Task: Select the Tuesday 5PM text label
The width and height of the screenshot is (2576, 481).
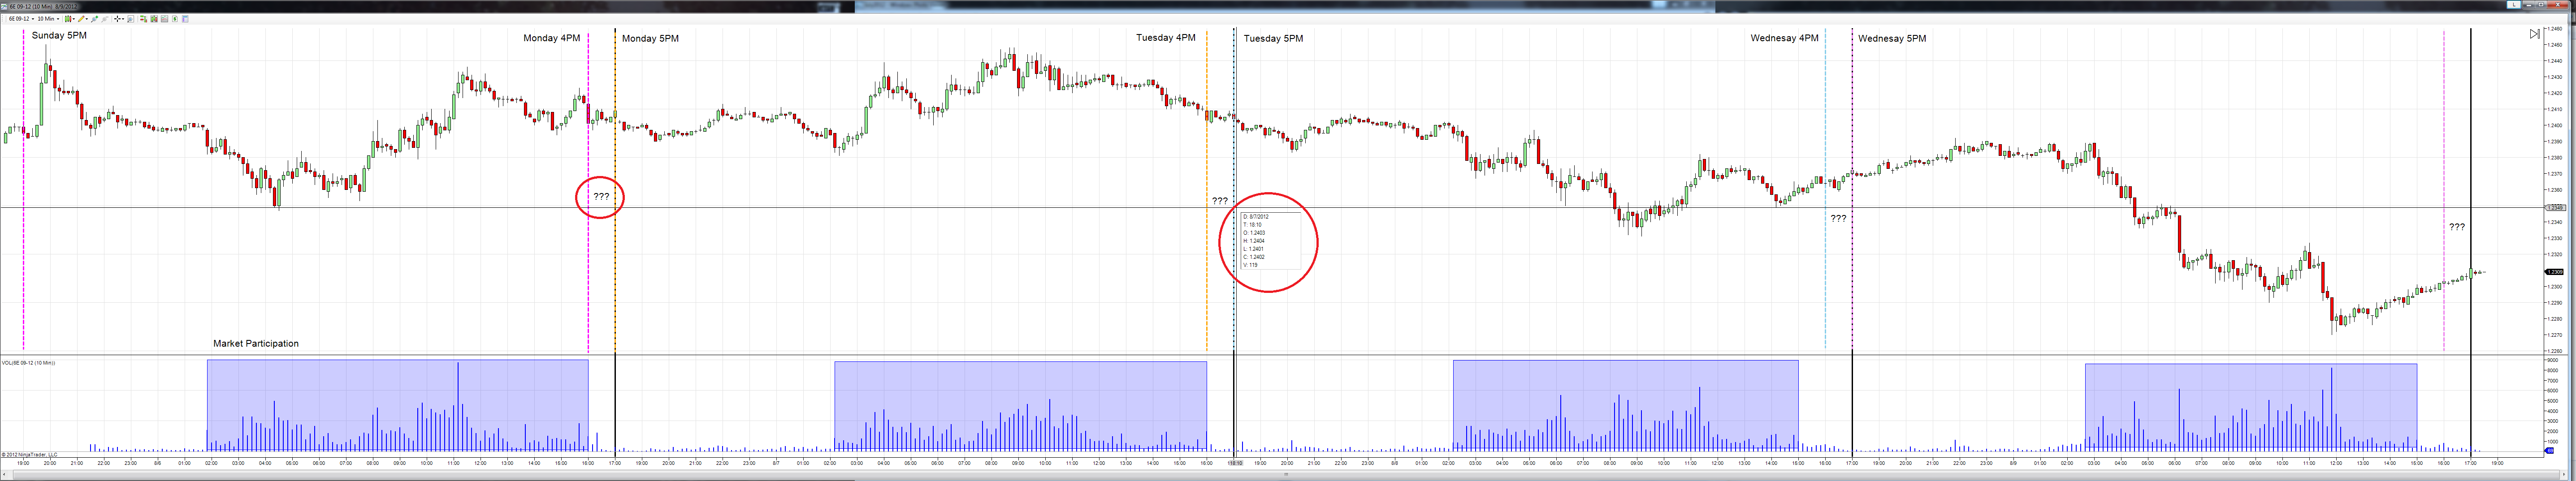Action: 1273,38
